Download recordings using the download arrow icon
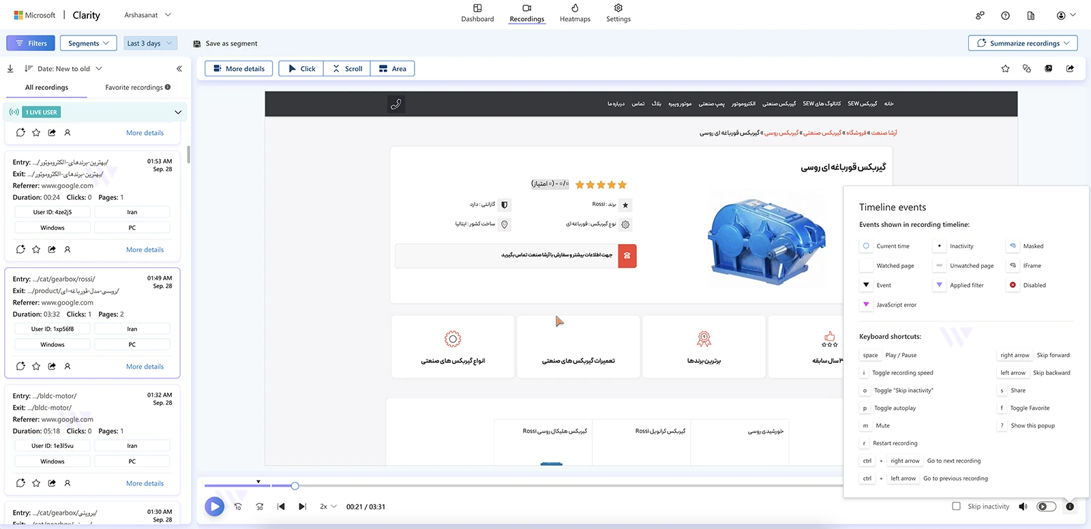Screen dimensions: 1091x529 [10, 69]
